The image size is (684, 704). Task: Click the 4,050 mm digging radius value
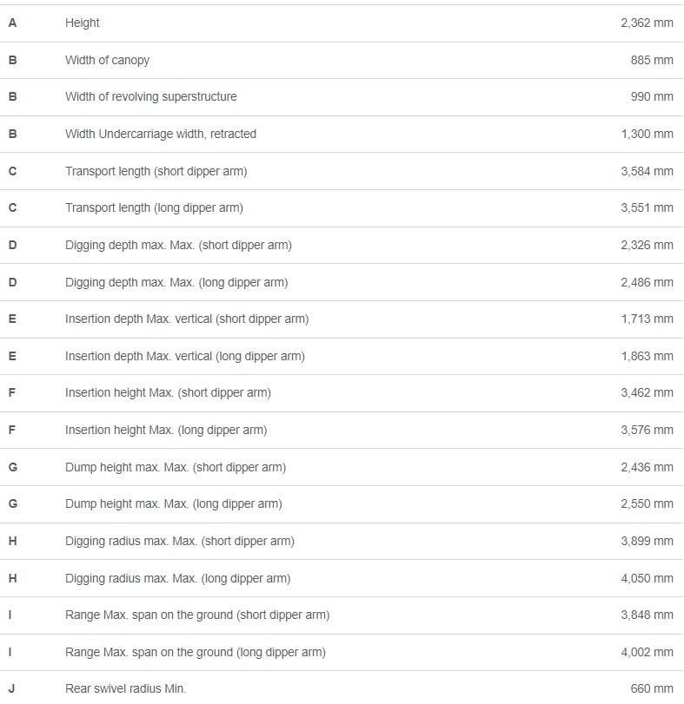click(x=647, y=578)
